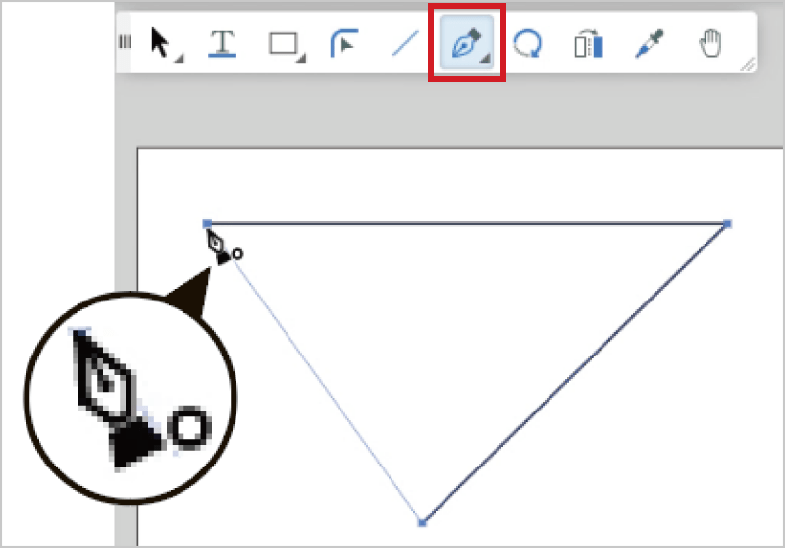Select the Rectangle shape tool

point(286,44)
